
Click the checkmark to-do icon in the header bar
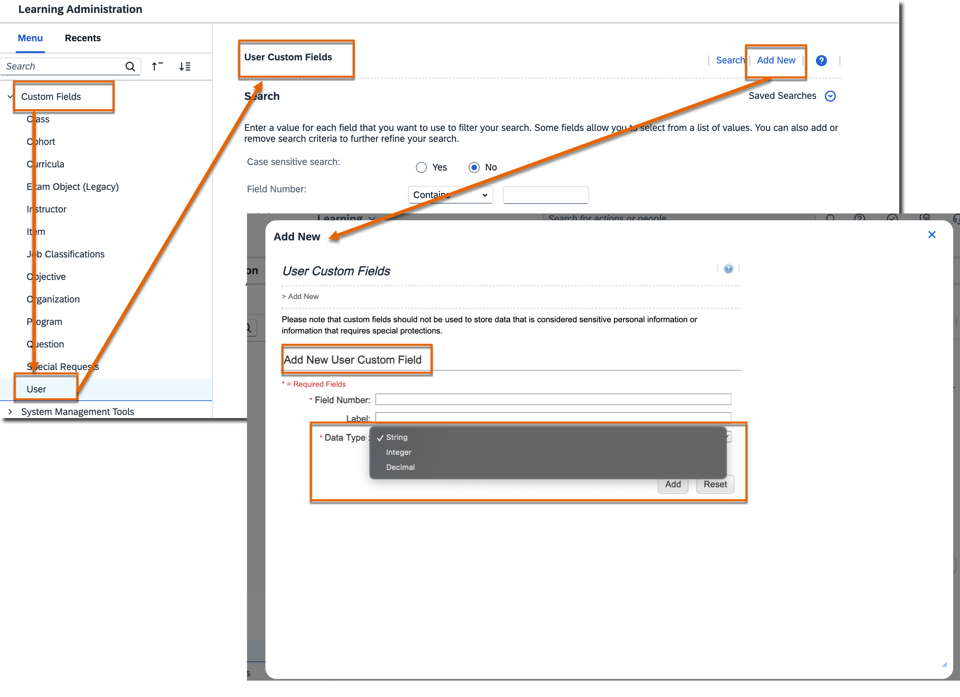tap(892, 218)
